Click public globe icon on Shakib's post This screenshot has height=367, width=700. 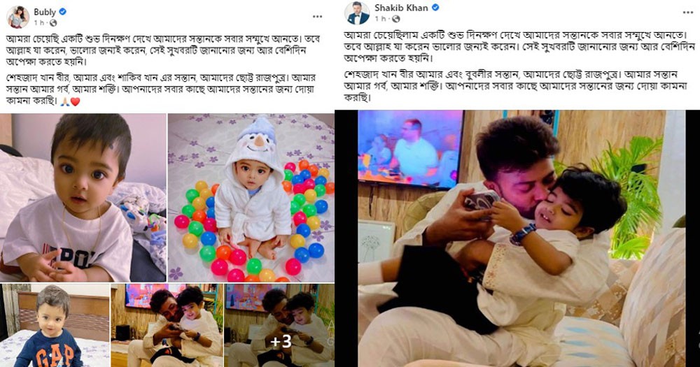point(395,19)
